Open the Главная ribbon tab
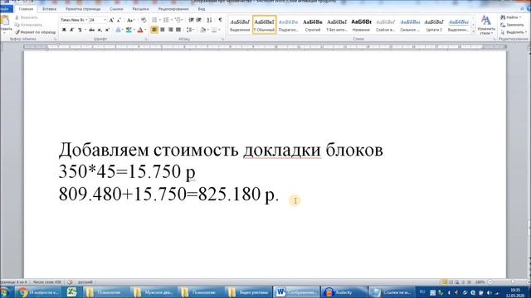 (26, 9)
